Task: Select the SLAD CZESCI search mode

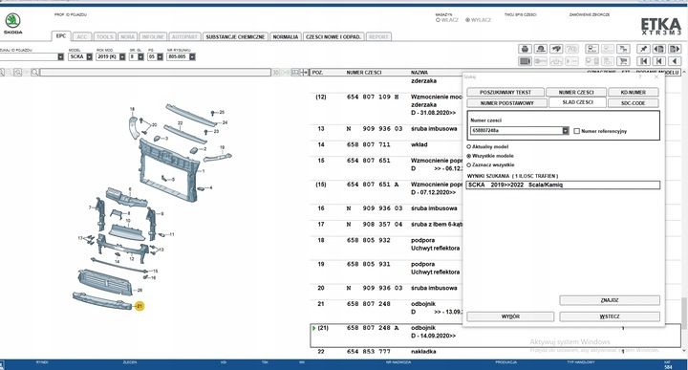Action: 577,102
